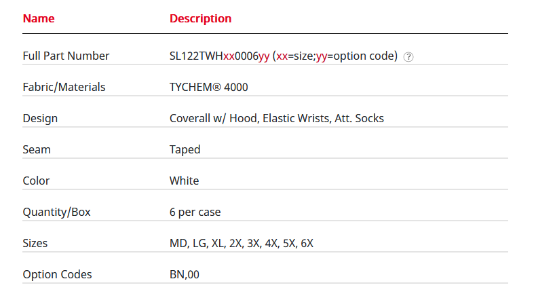Click the BN,00 option codes value

(x=185, y=274)
